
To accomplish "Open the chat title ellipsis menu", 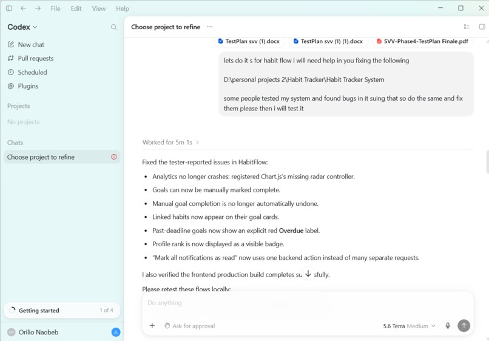I will (x=210, y=27).
